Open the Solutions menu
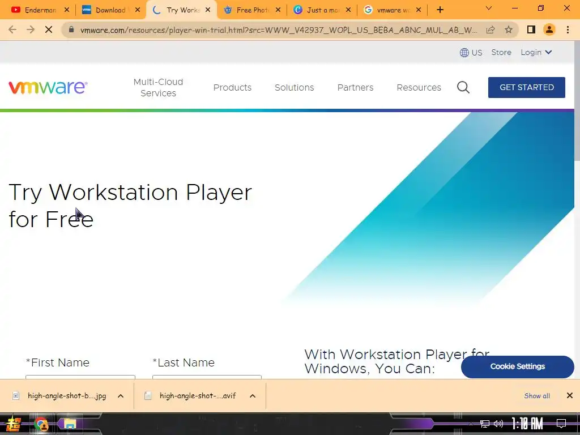The width and height of the screenshot is (580, 435). pyautogui.click(x=294, y=87)
